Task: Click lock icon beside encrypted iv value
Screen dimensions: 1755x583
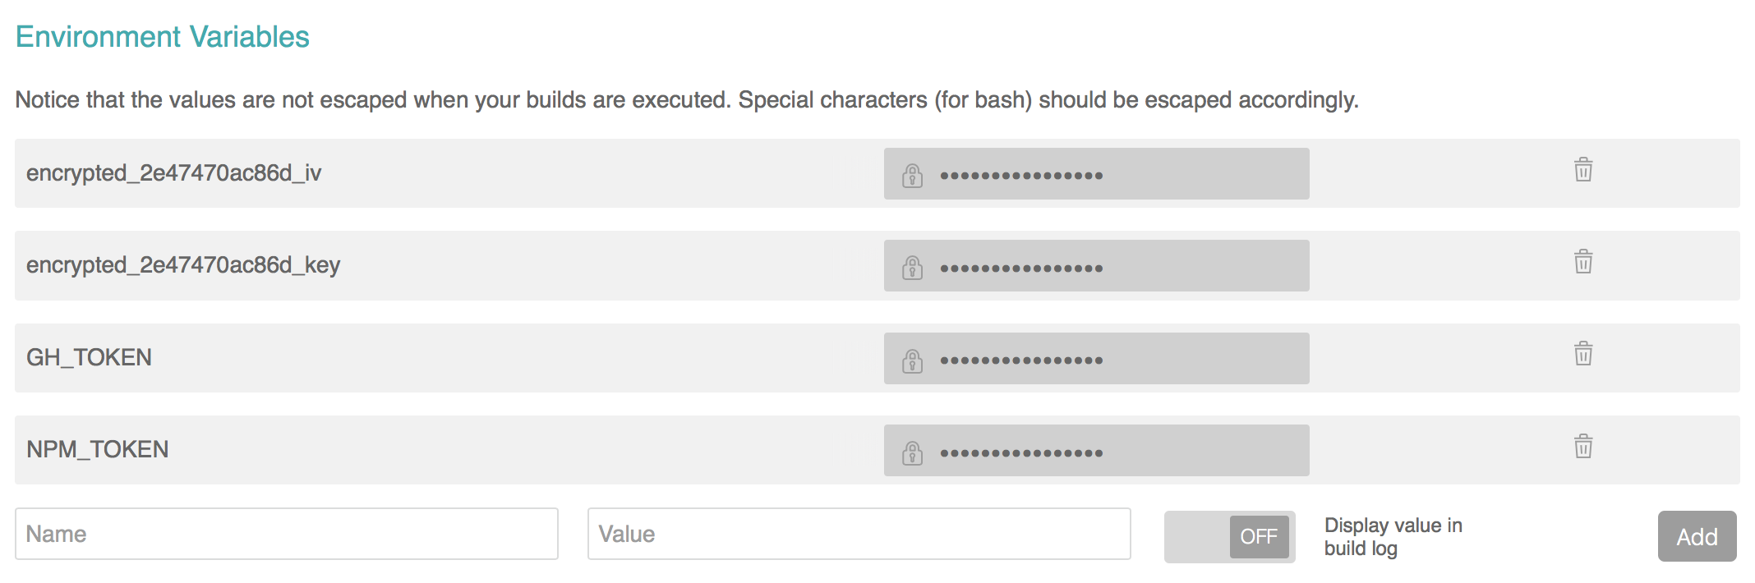Action: [x=912, y=176]
